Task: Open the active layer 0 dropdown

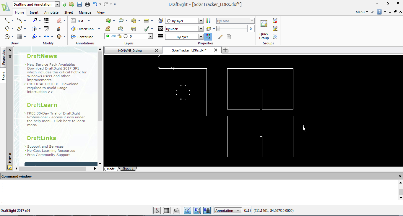Action: pos(150,36)
